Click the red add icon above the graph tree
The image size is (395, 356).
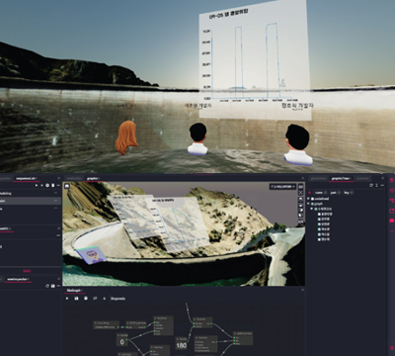click(x=309, y=193)
